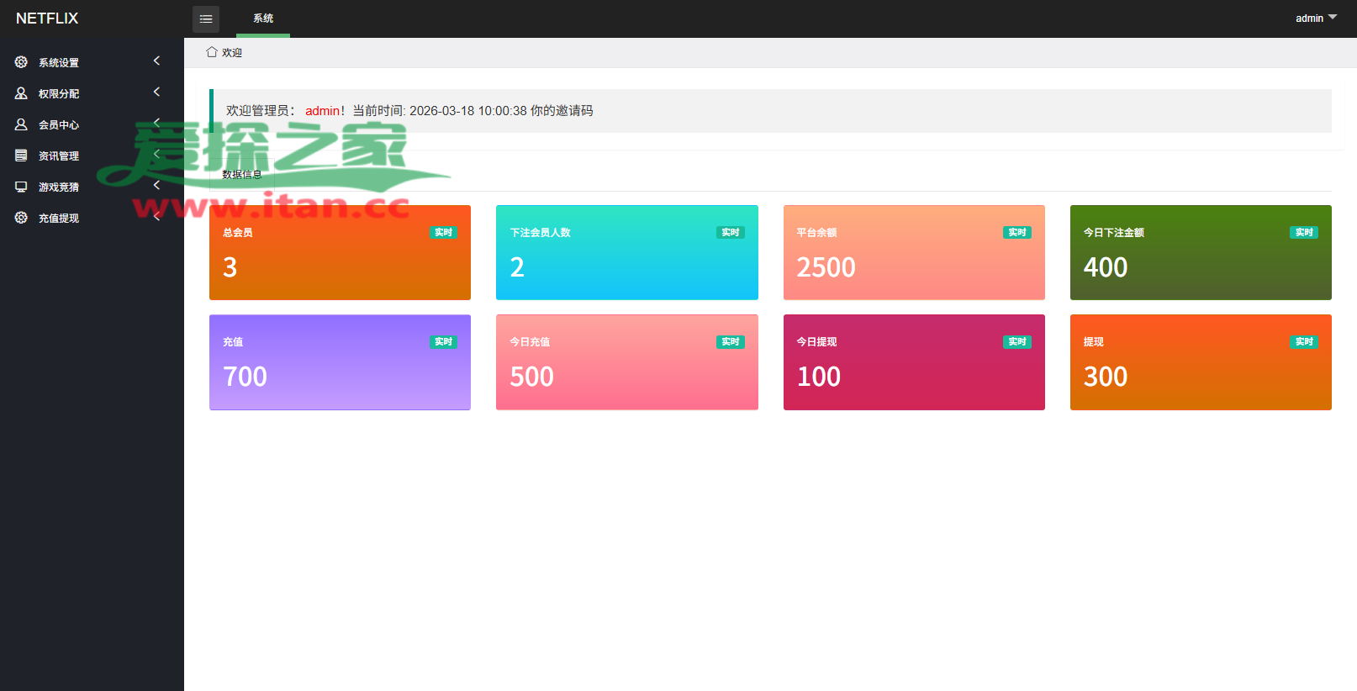Image resolution: width=1357 pixels, height=691 pixels.
Task: Open the 会员中心 menu item
Action: pyautogui.click(x=59, y=125)
